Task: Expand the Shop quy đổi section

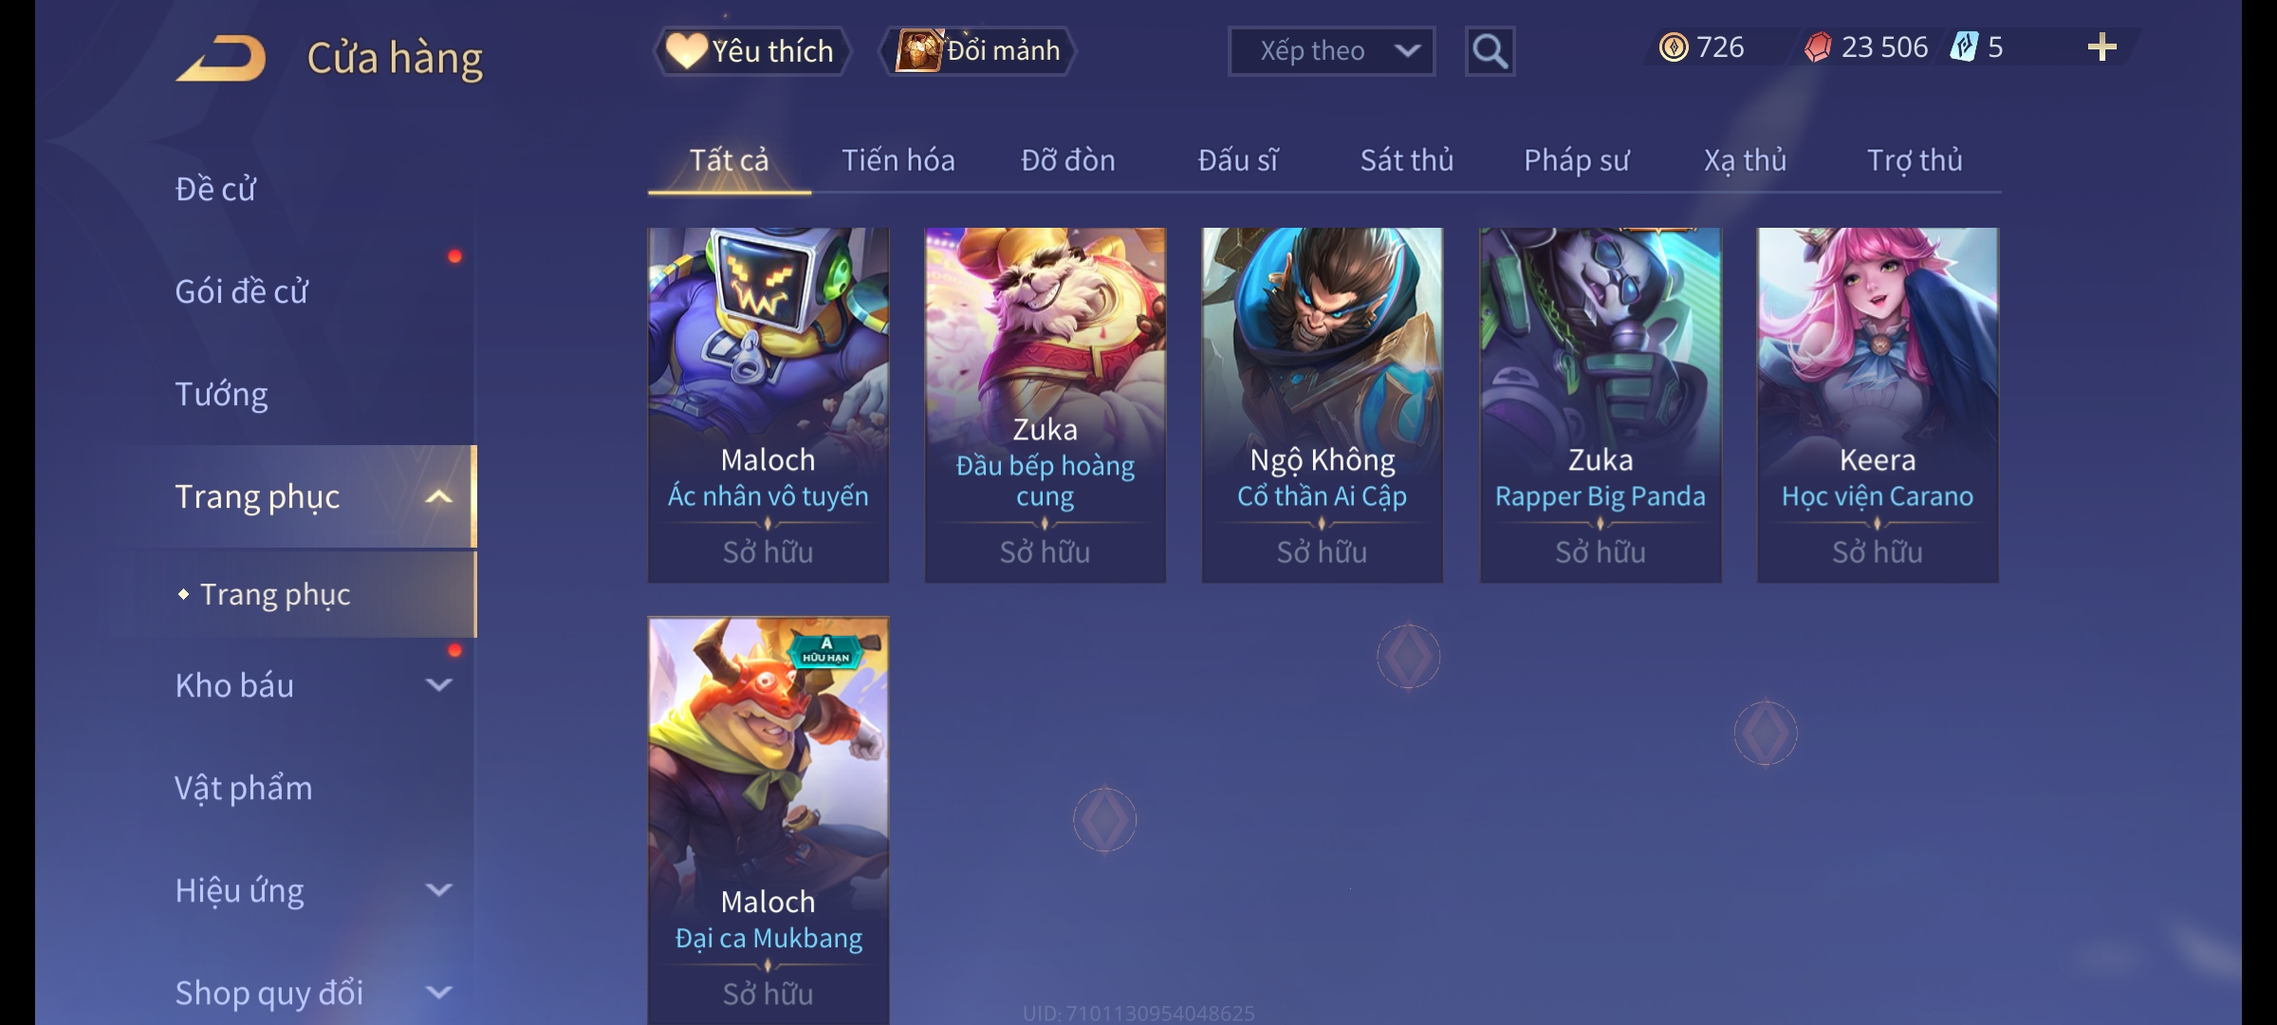Action: coord(438,993)
